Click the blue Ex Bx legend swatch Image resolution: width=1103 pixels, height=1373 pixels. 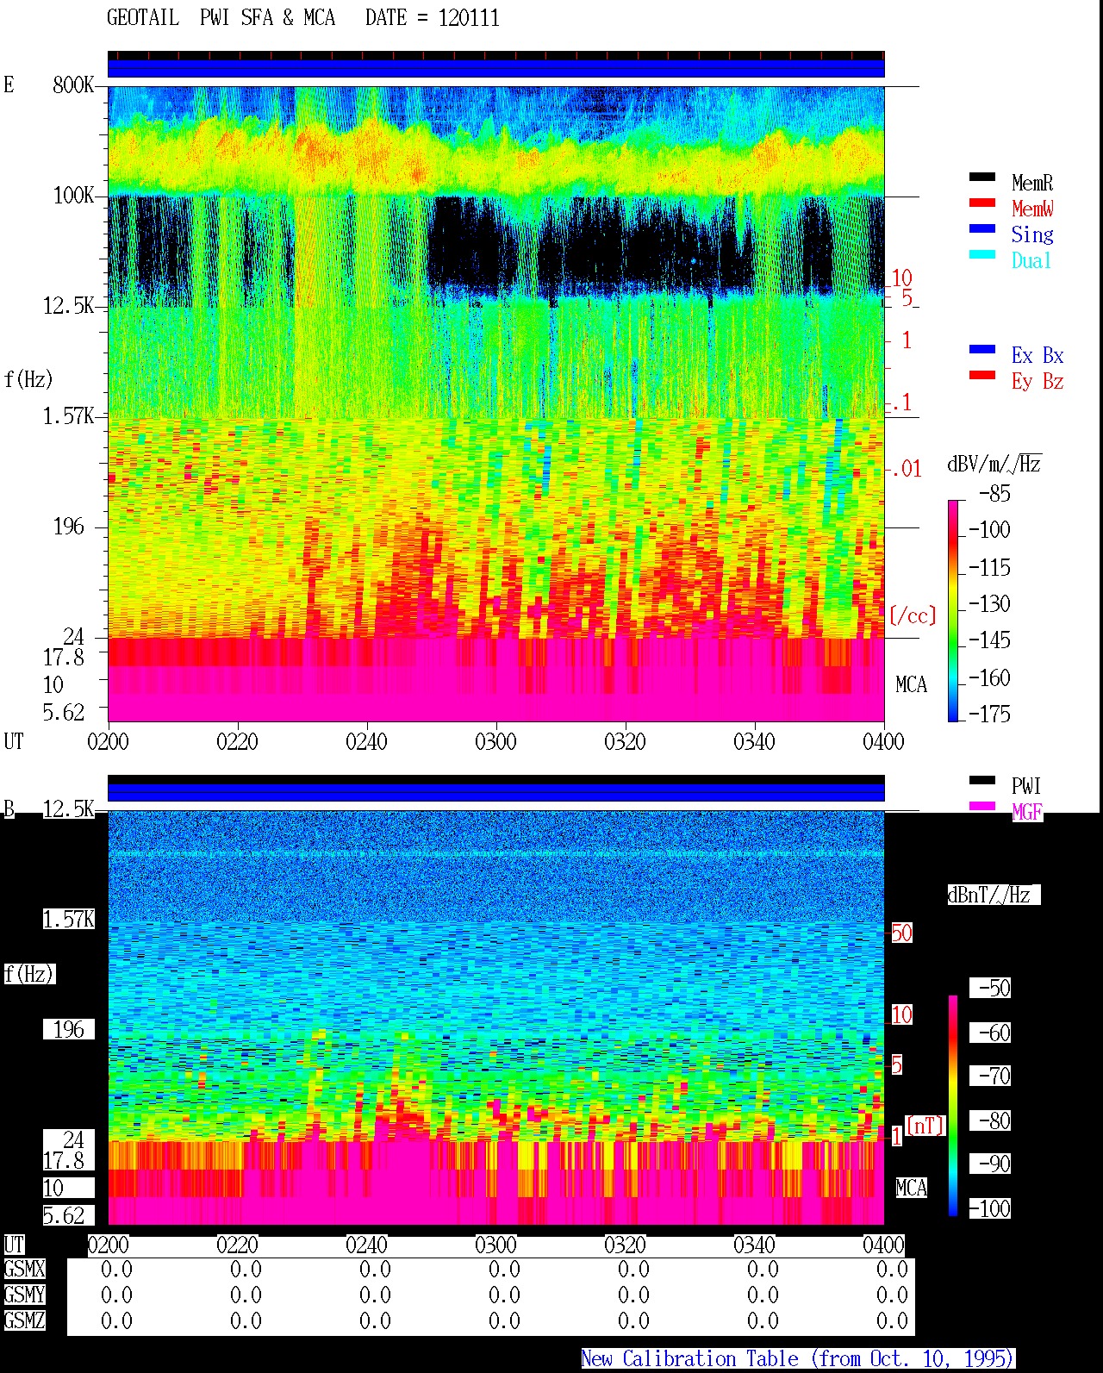point(982,349)
